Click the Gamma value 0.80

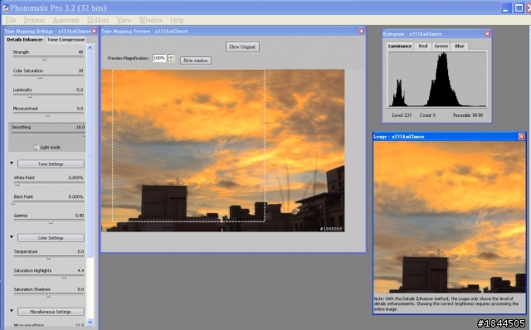coord(80,216)
